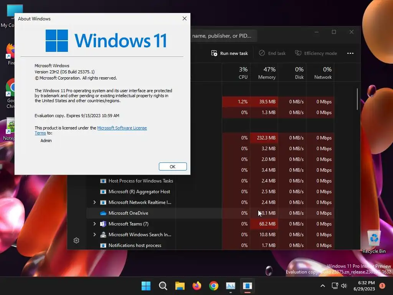Open Task Manager settings gear
The width and height of the screenshot is (393, 295).
[x=76, y=240]
